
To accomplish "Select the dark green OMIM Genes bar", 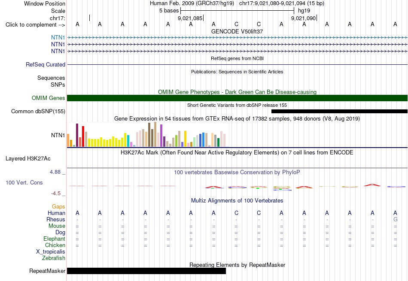I will click(x=237, y=98).
